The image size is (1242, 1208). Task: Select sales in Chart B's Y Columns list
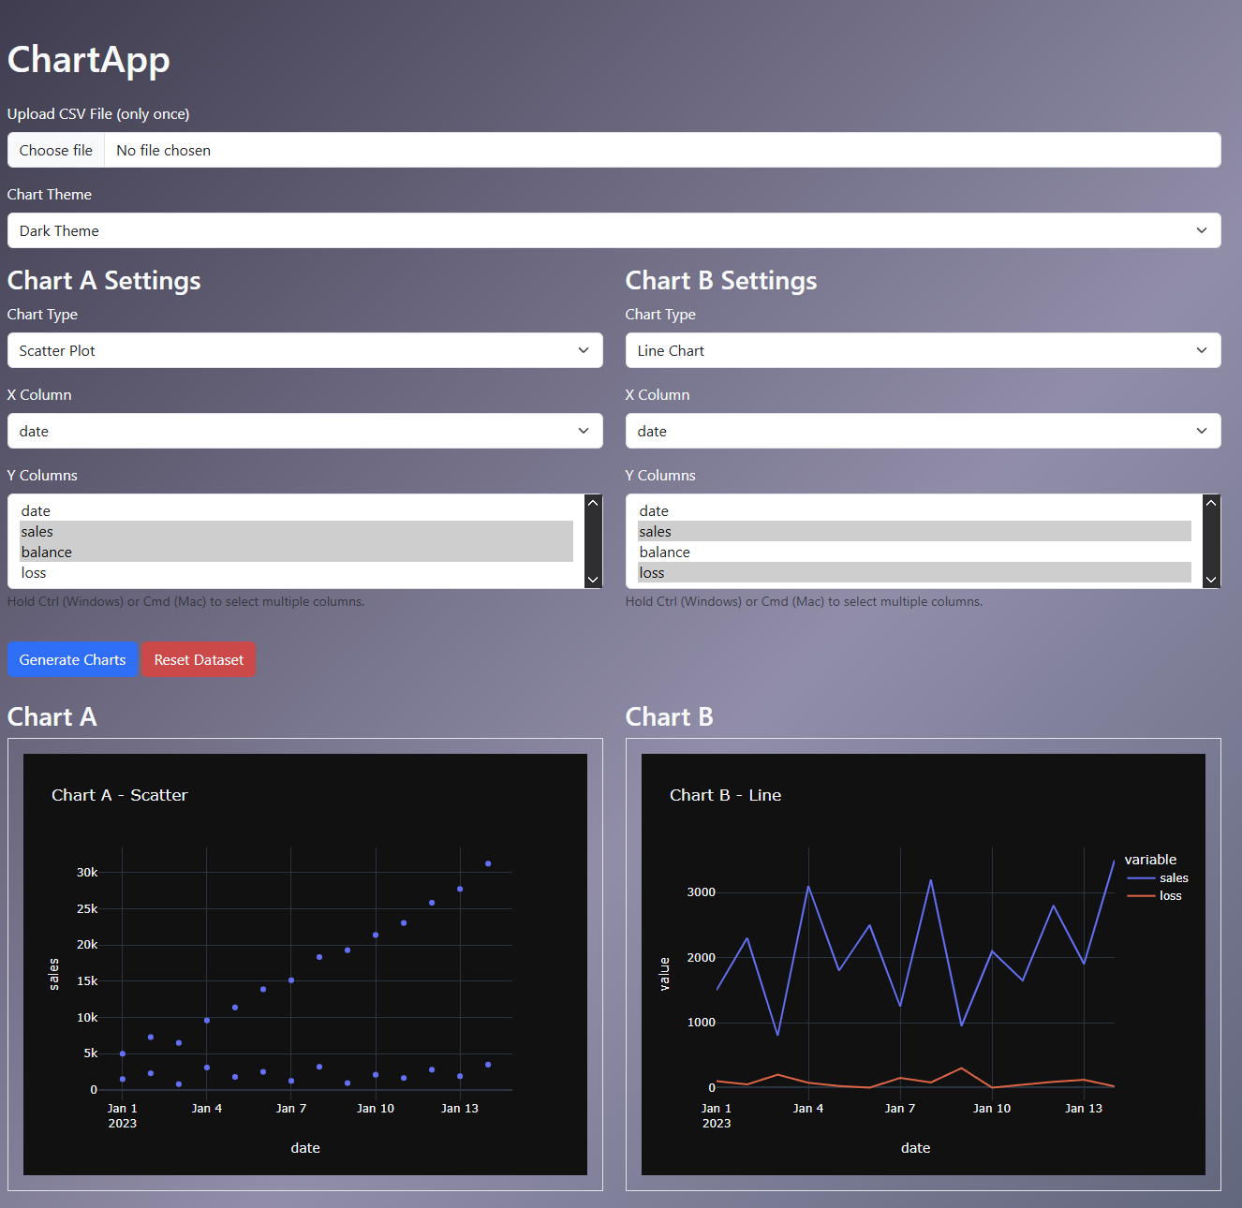tap(914, 531)
